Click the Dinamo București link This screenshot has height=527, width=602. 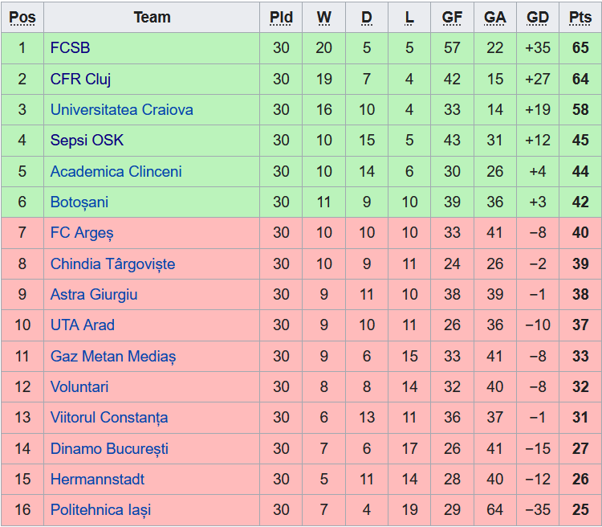(109, 448)
